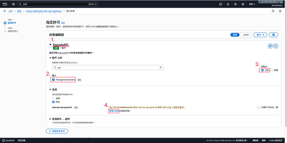Go to IAM breadcrumb
287x143 pixels.
(10, 11)
